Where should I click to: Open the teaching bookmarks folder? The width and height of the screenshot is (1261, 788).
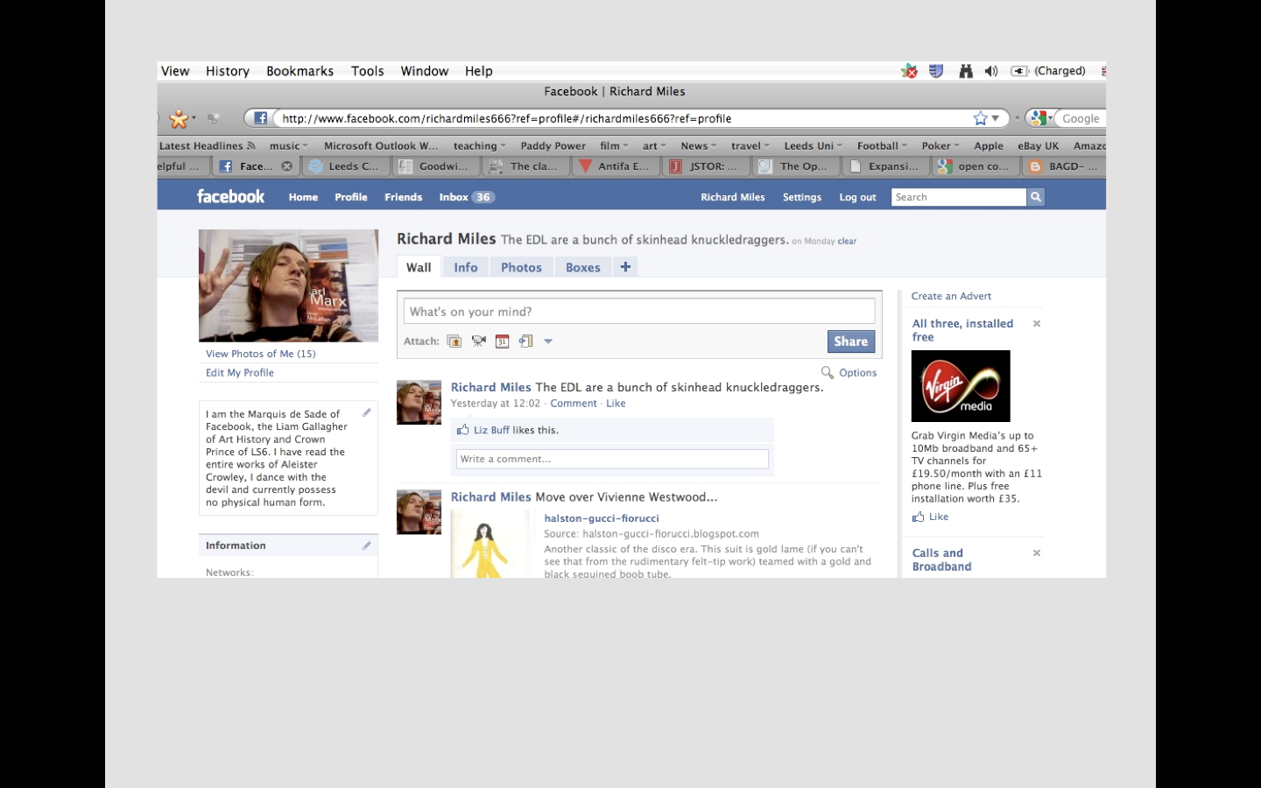(479, 146)
